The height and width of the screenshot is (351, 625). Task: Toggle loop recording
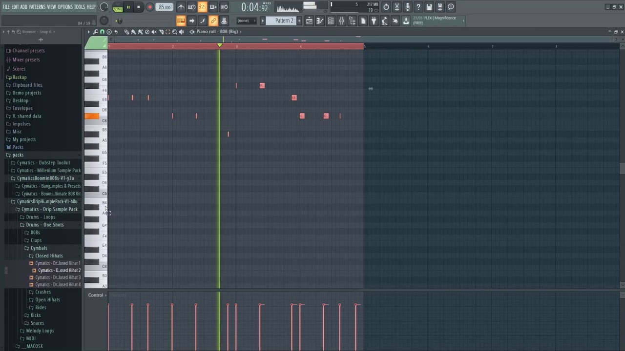click(224, 7)
